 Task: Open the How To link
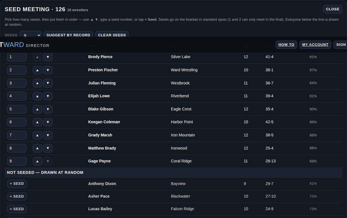pos(286,45)
